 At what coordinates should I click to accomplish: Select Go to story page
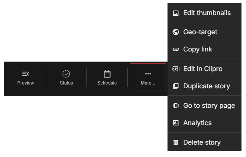[204, 106]
